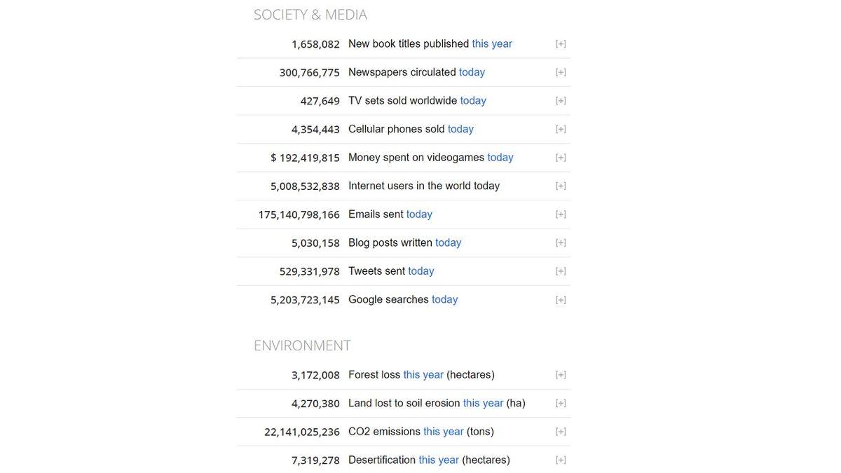The width and height of the screenshot is (841, 473).
Task: Click the Society & Media section heading
Action: coord(310,15)
